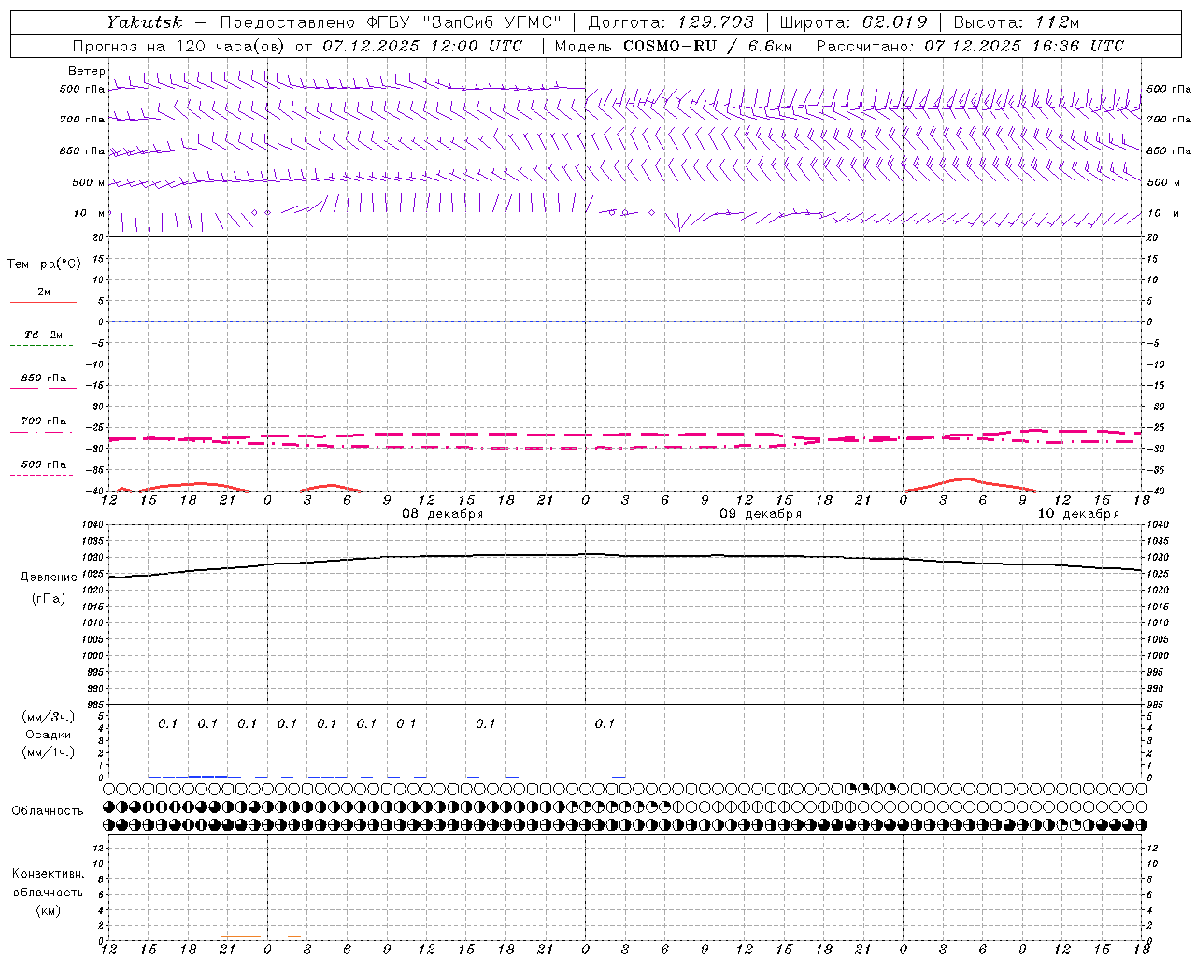Click the '(мм/3ч.)' precipitation unit label
1196x957 pixels.
click(49, 718)
